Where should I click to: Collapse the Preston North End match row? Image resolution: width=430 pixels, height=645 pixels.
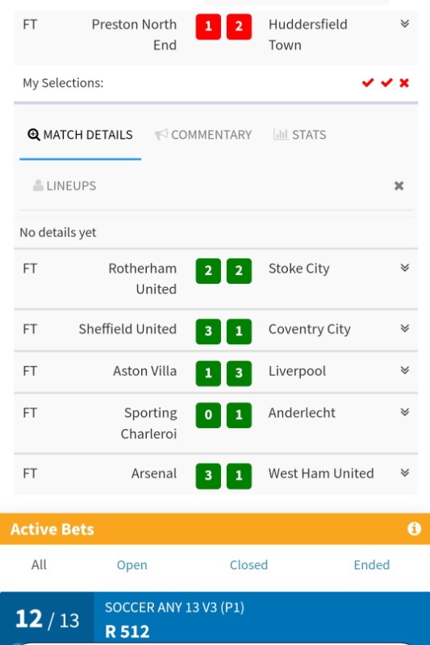pyautogui.click(x=405, y=23)
